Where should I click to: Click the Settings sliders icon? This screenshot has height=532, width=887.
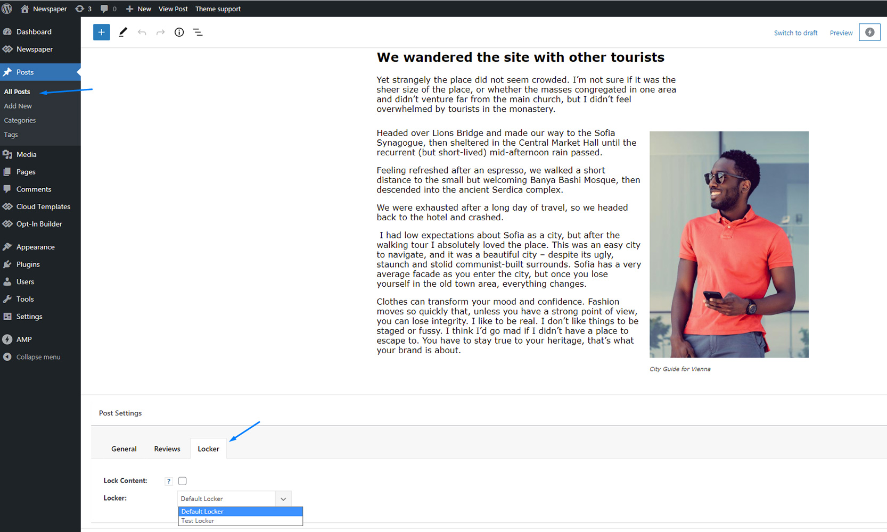tap(7, 316)
